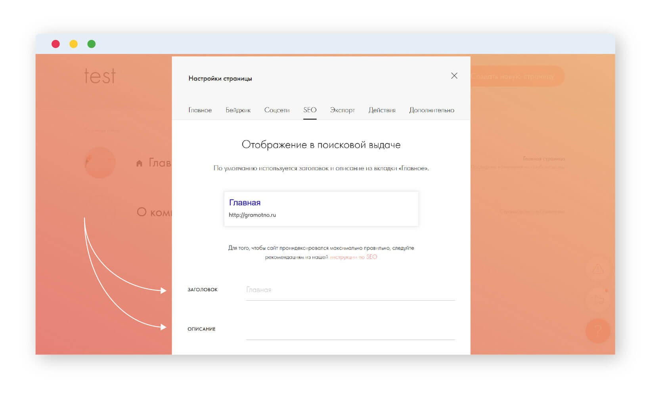Image resolution: width=666 pixels, height=408 pixels.
Task: Open the Глав page thumbnail
Action: pos(100,162)
